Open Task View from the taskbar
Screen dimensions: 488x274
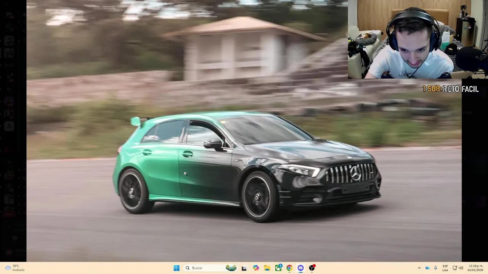pos(244,268)
